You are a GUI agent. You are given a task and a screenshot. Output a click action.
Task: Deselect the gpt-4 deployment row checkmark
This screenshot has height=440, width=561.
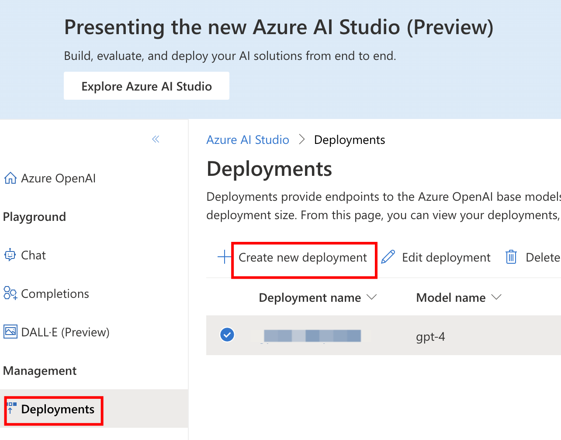pos(227,335)
